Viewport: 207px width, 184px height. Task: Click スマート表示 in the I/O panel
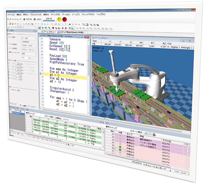[136, 131]
